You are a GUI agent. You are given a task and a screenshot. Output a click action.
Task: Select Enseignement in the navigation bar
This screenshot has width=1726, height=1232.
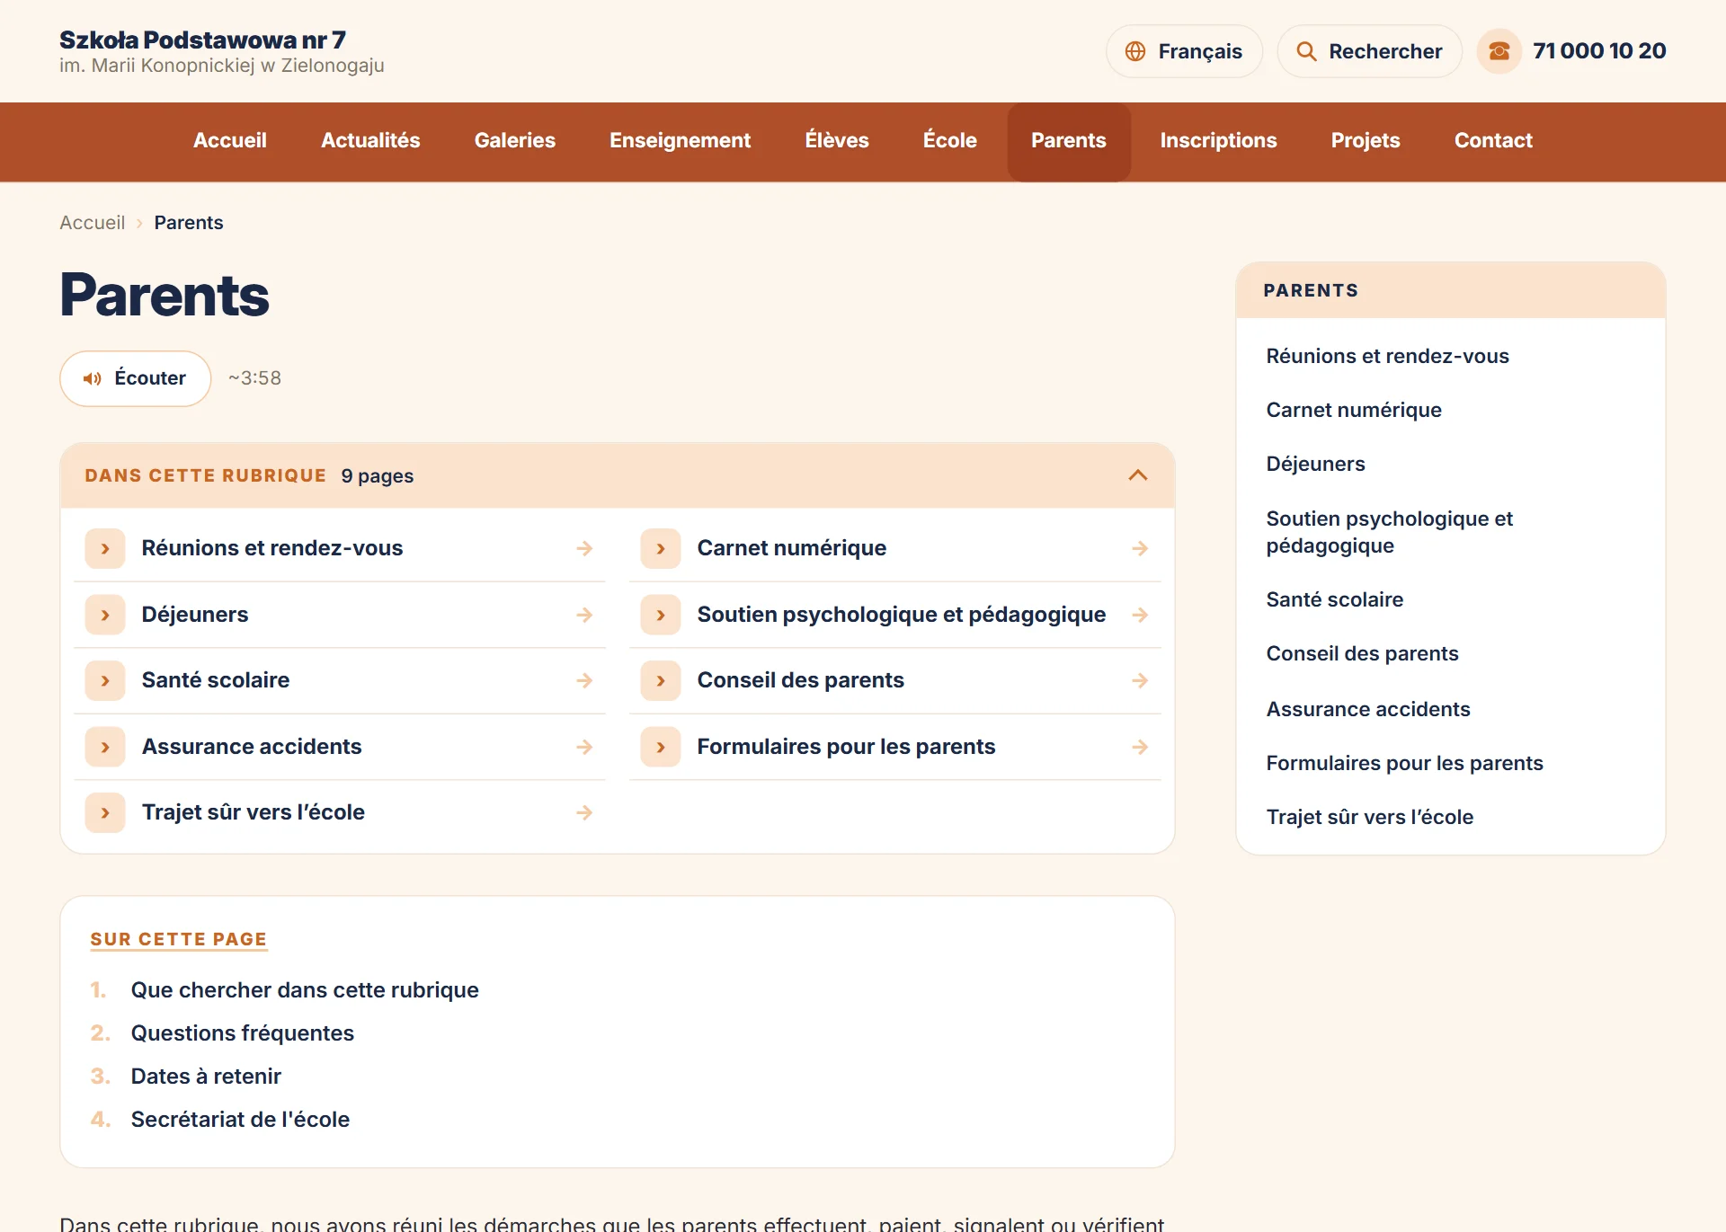(680, 141)
